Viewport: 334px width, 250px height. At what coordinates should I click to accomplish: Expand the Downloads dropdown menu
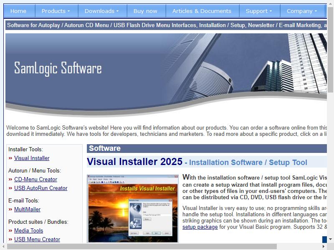pyautogui.click(x=101, y=11)
